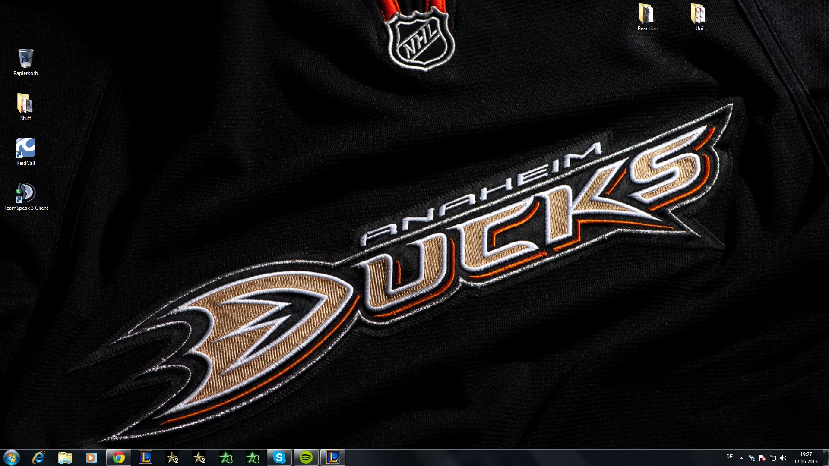Open the volume speaker control

click(x=783, y=458)
